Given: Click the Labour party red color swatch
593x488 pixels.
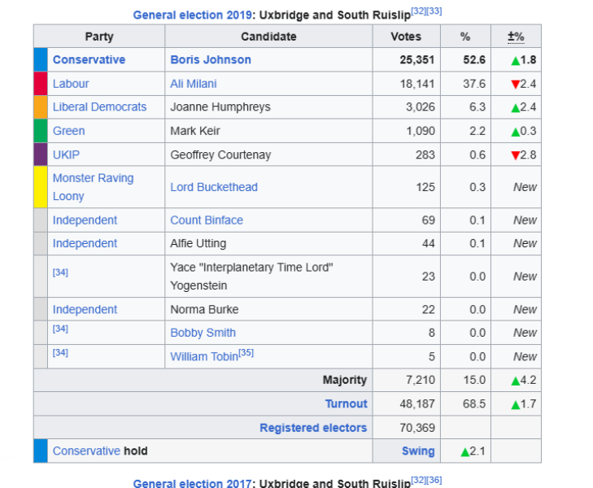Looking at the screenshot, I should [41, 84].
